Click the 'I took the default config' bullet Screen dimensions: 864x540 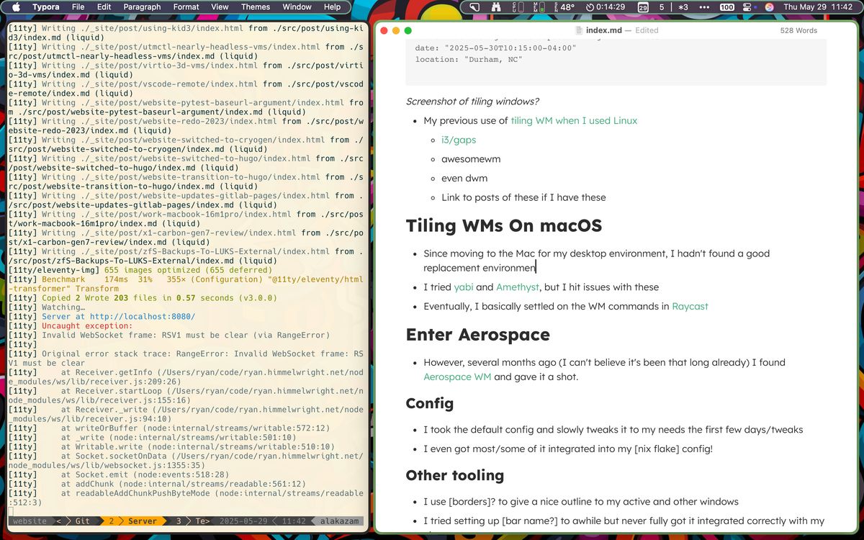[x=613, y=429]
